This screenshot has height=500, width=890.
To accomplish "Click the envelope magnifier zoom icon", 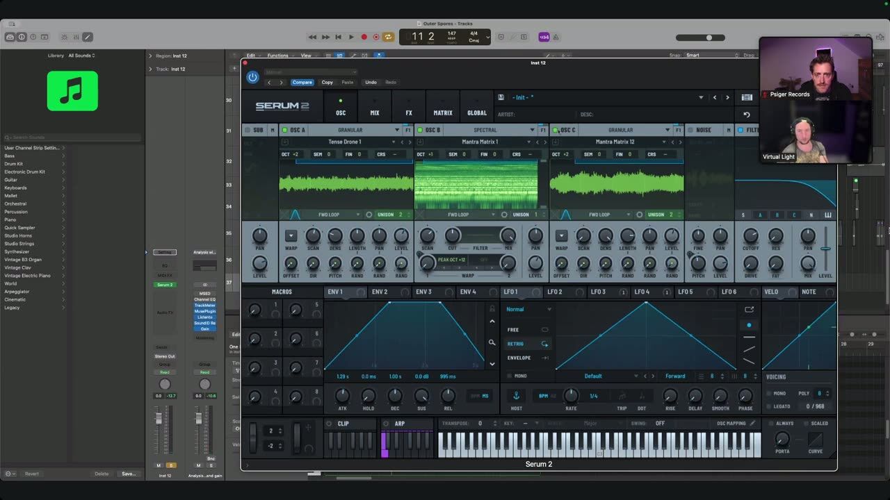I will click(492, 342).
